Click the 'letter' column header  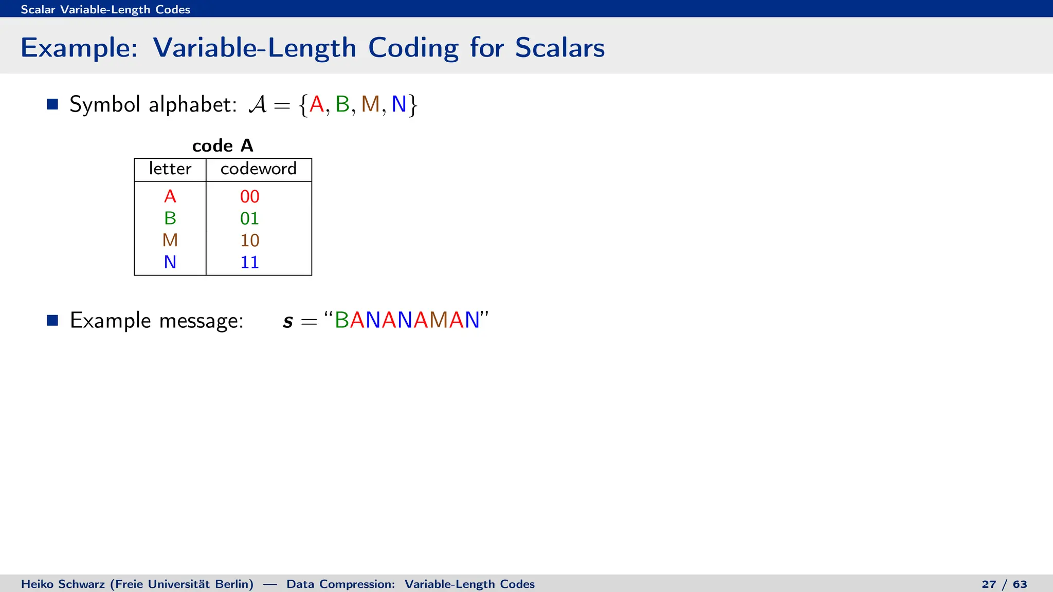tap(170, 169)
